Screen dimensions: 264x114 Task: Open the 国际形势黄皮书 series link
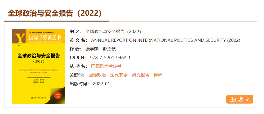point(106,66)
